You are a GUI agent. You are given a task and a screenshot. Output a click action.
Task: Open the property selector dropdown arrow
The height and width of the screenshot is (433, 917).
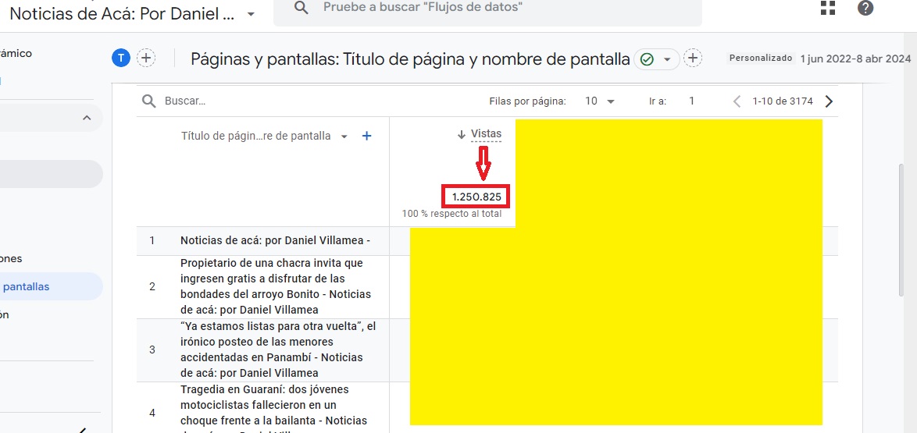pyautogui.click(x=250, y=14)
